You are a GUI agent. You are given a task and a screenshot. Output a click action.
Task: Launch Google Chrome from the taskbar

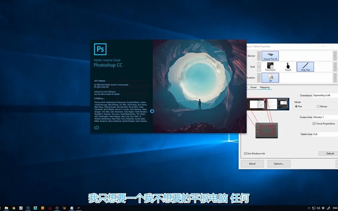coord(13,208)
